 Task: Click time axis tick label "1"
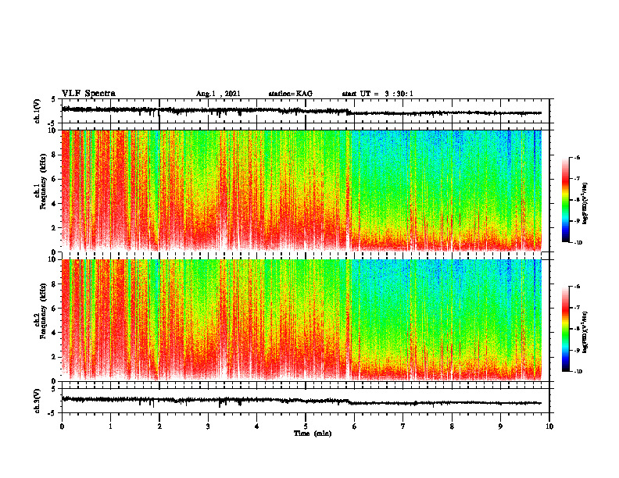[x=110, y=426]
